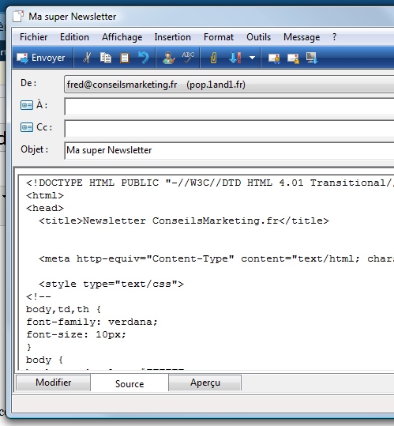Switch to the Modifier tab
This screenshot has width=394, height=426.
tap(53, 383)
